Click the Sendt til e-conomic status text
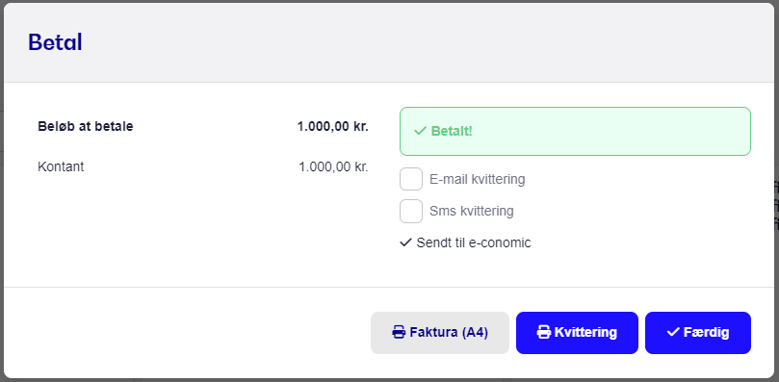This screenshot has width=779, height=382. (x=474, y=242)
